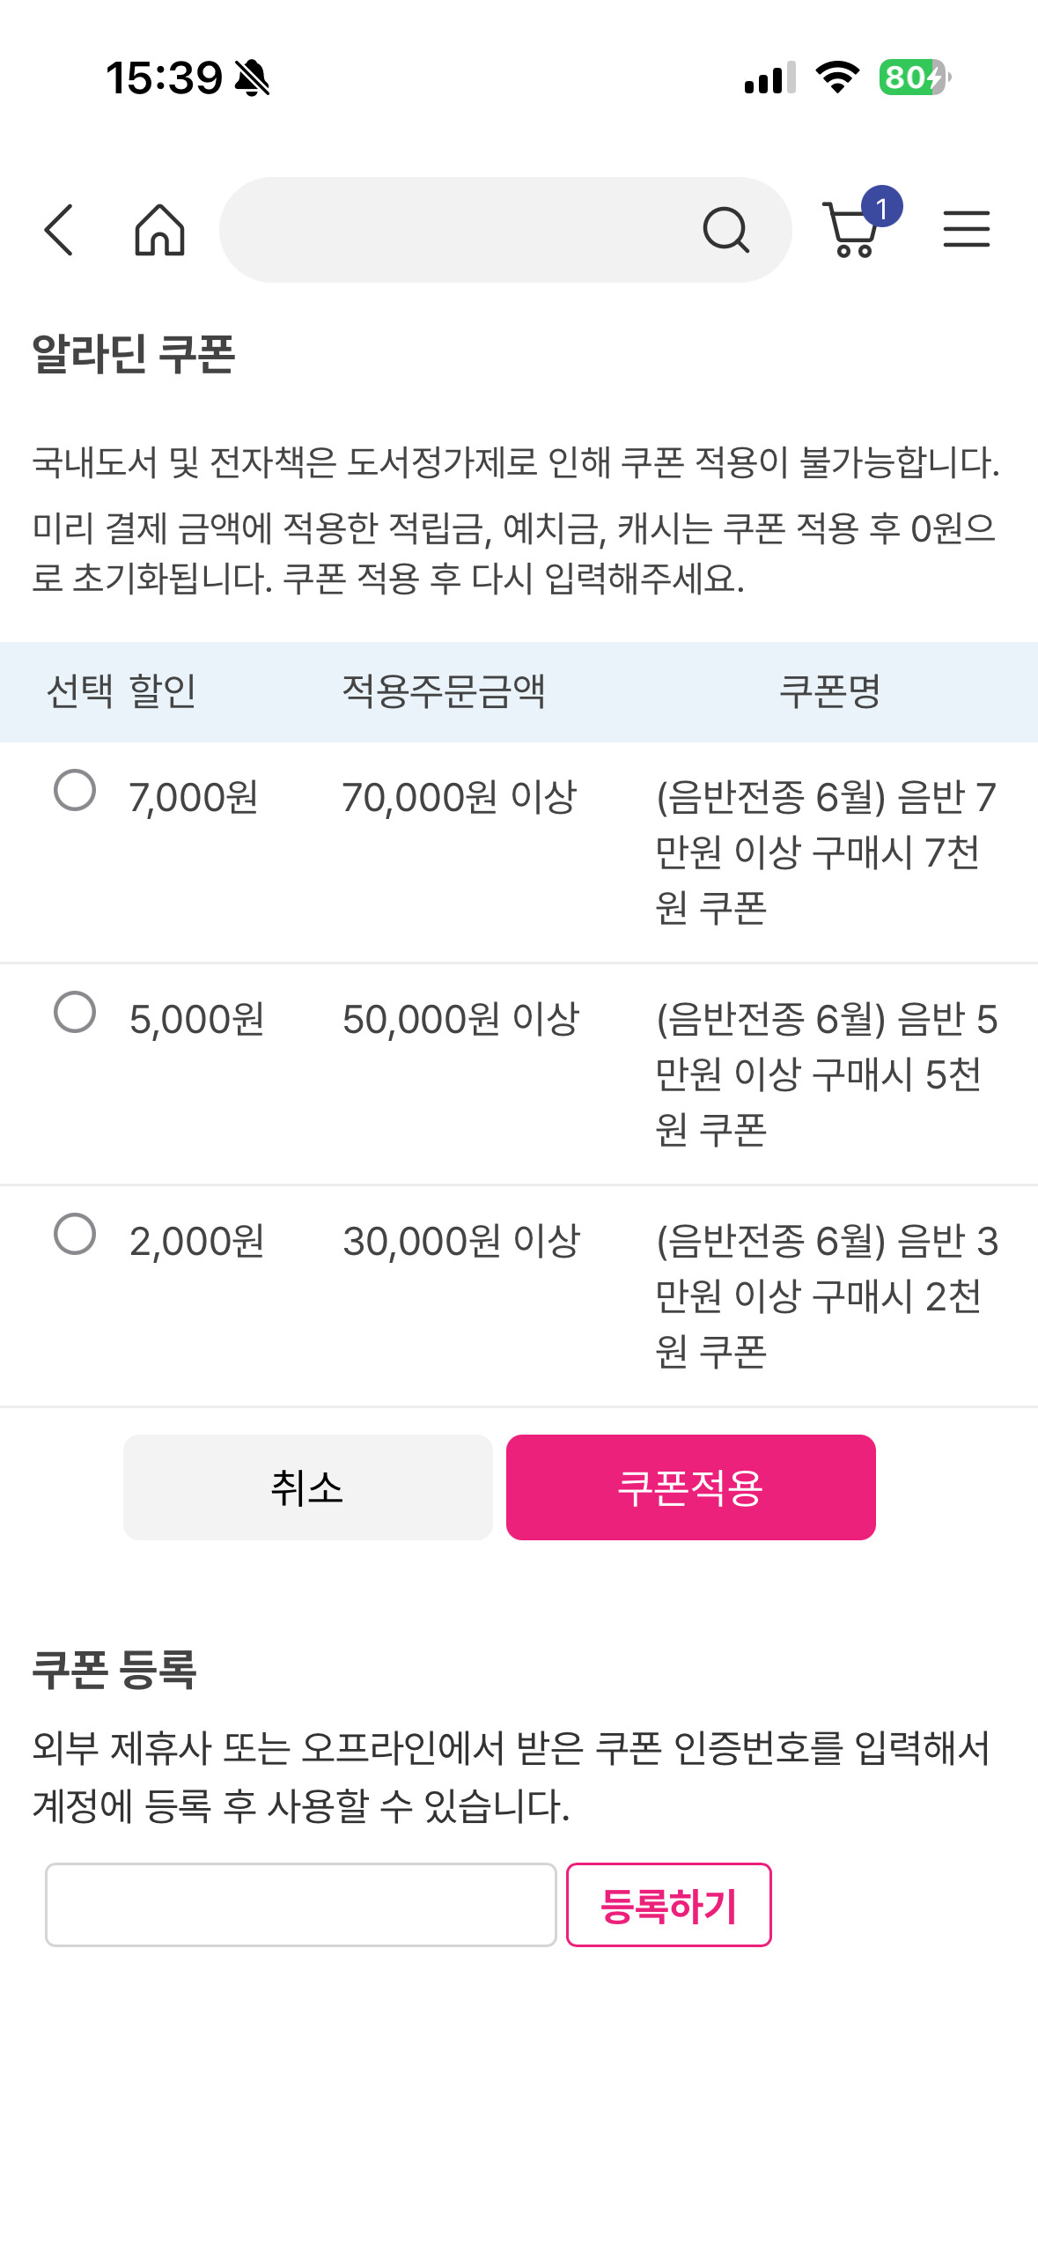The image size is (1038, 2251).
Task: Apply coupon with the 쿠폰적용 button
Action: point(690,1487)
